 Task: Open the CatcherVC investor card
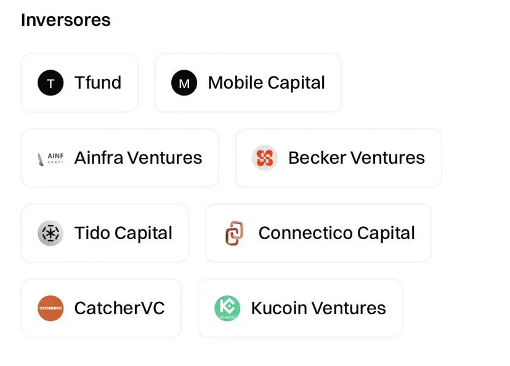tap(101, 308)
